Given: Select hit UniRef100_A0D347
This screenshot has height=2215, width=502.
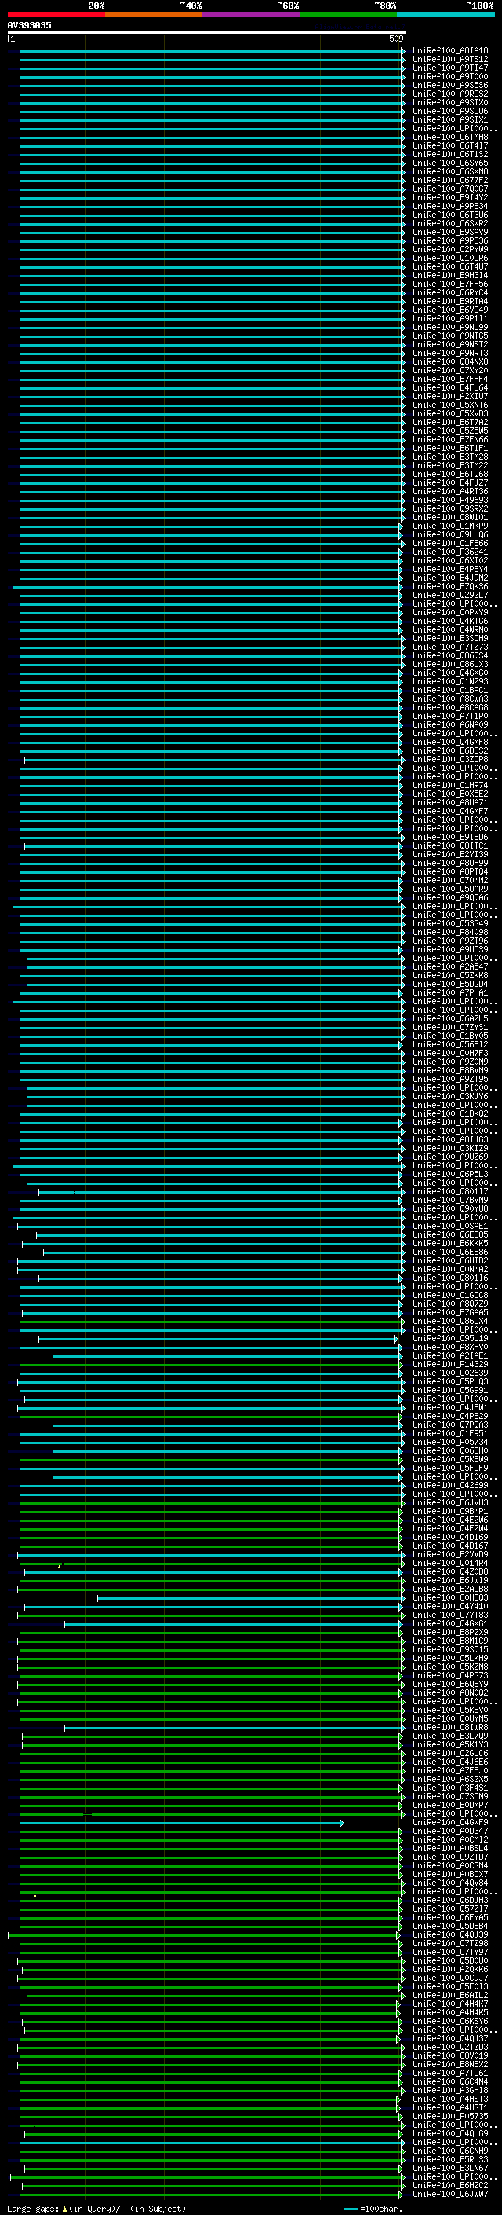Looking at the screenshot, I should (x=449, y=1832).
